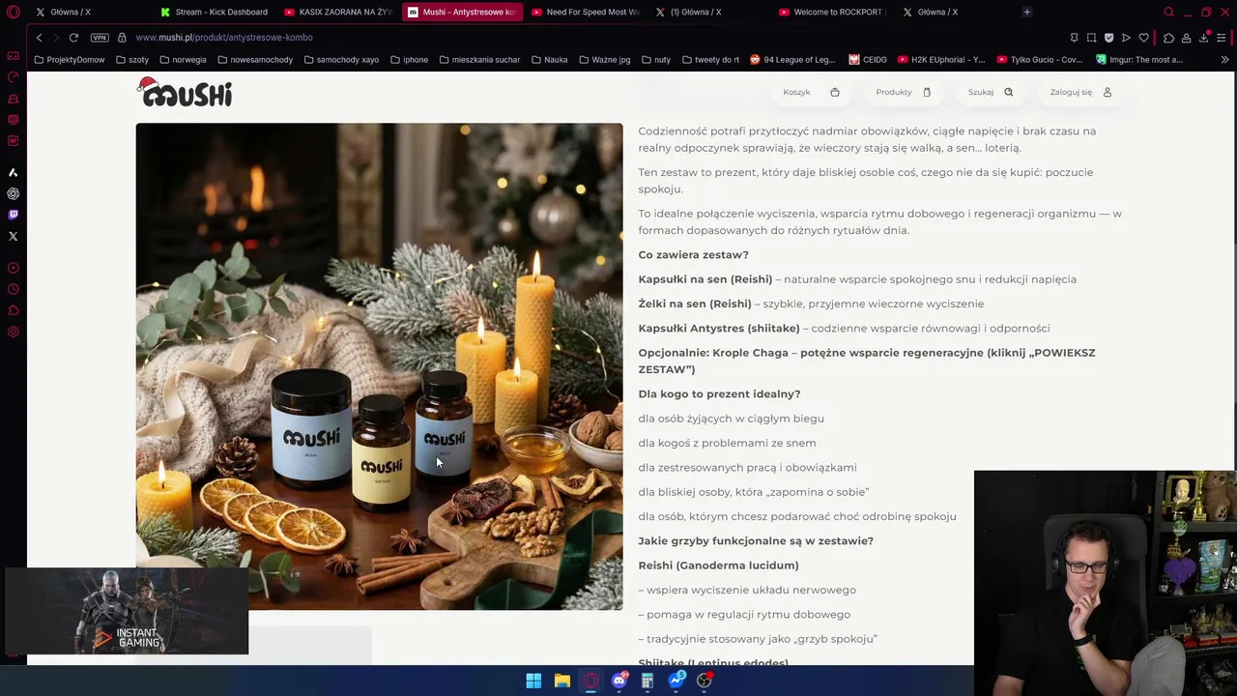Click Zaloguj się login button
The image size is (1237, 696).
(x=1080, y=92)
